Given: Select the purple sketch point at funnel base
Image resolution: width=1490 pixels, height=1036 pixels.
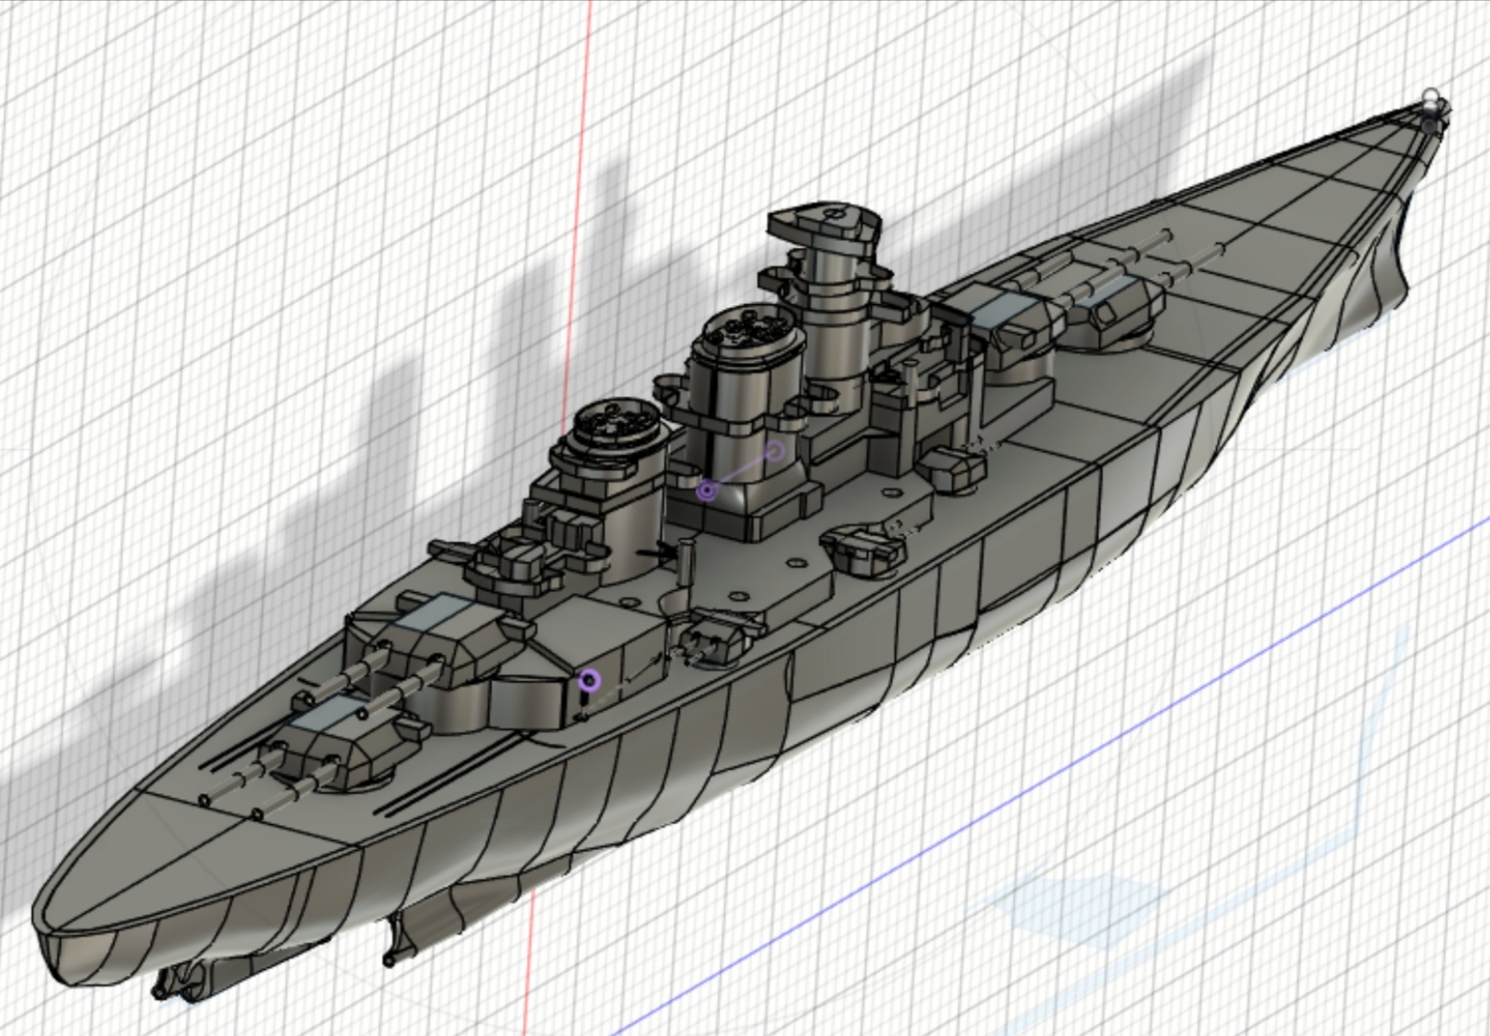Looking at the screenshot, I should [708, 491].
